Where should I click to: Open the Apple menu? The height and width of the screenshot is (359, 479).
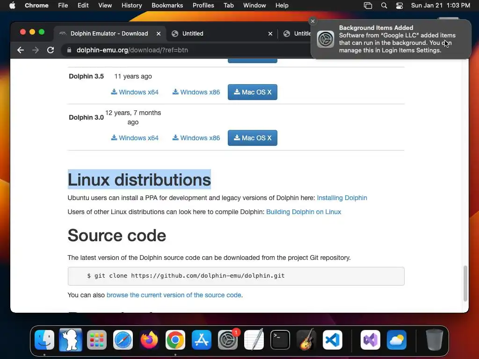[12, 6]
